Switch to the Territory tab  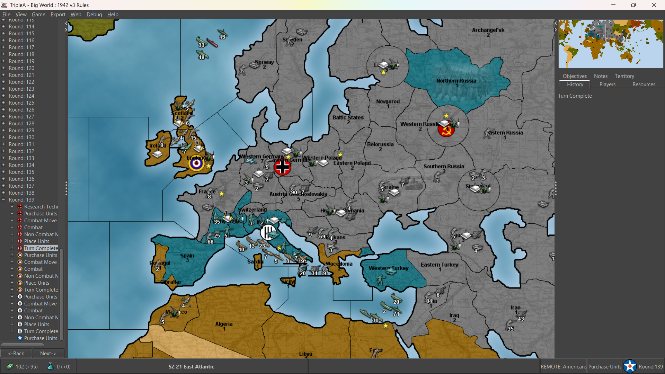(624, 76)
